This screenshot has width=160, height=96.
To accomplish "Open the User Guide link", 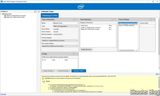I will coord(3,94).
